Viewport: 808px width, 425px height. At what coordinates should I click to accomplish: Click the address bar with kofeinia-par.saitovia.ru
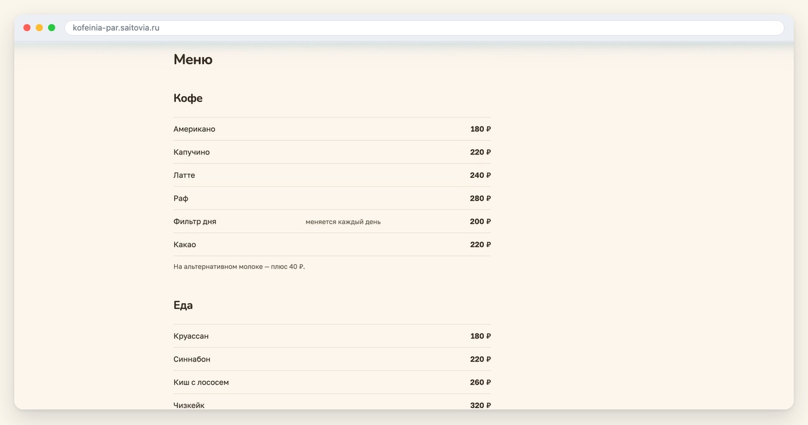pyautogui.click(x=424, y=28)
